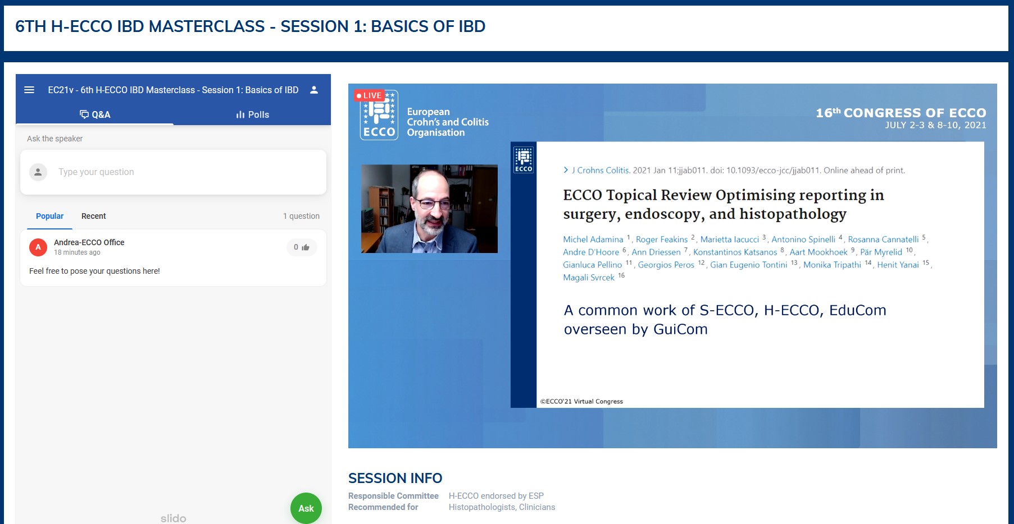Click author Aart Mookhoek
The height and width of the screenshot is (524, 1014).
(x=819, y=252)
